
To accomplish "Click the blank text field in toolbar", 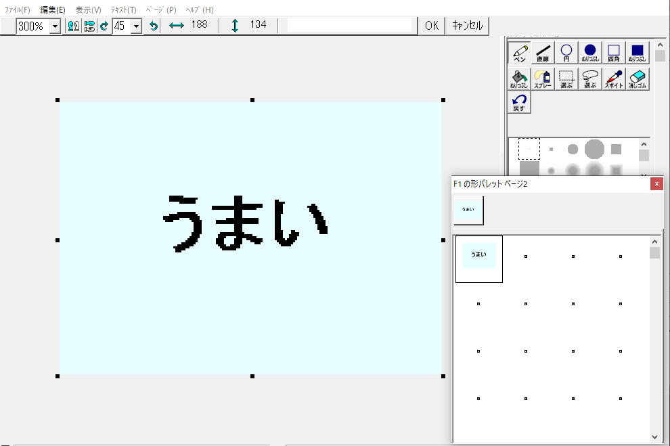I will coord(349,26).
